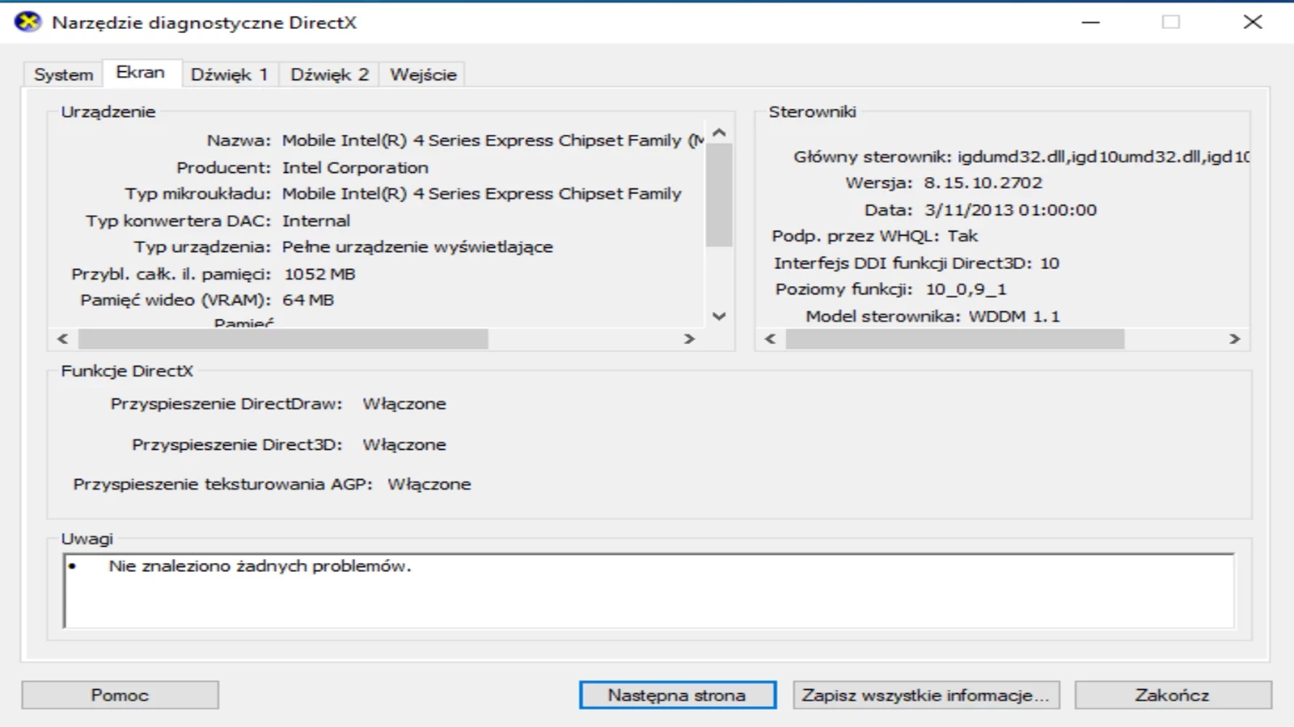Minimize the DirectX diagnostic window
This screenshot has width=1294, height=727.
click(x=1091, y=22)
